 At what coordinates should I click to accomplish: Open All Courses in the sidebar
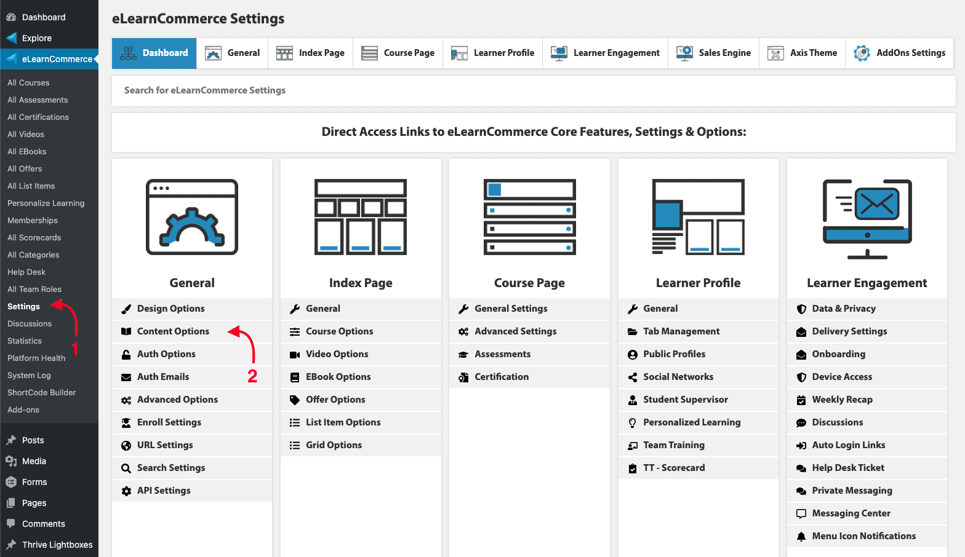point(28,82)
